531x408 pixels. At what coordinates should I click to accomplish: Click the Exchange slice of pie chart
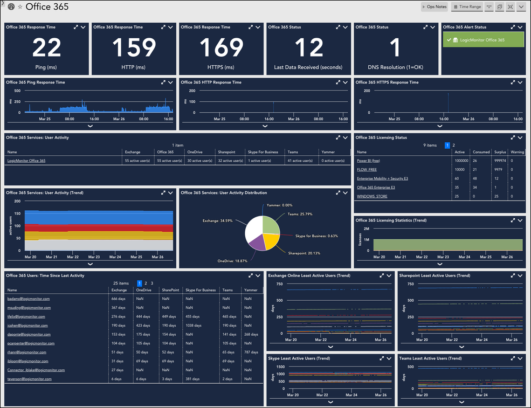(x=254, y=229)
